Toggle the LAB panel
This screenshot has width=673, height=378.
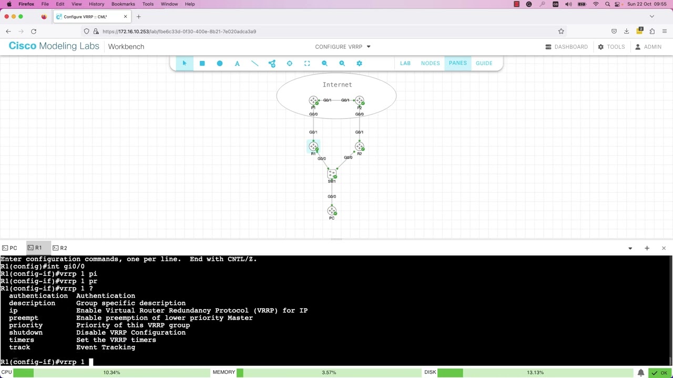405,64
